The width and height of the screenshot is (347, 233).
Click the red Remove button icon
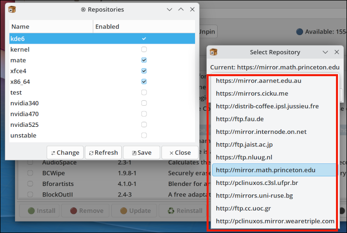pos(73,211)
